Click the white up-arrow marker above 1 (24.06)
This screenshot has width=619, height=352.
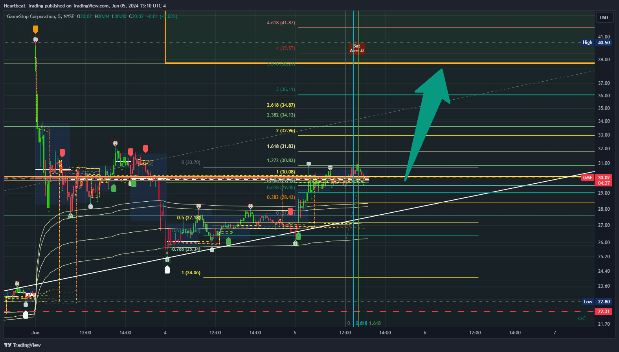pyautogui.click(x=167, y=269)
